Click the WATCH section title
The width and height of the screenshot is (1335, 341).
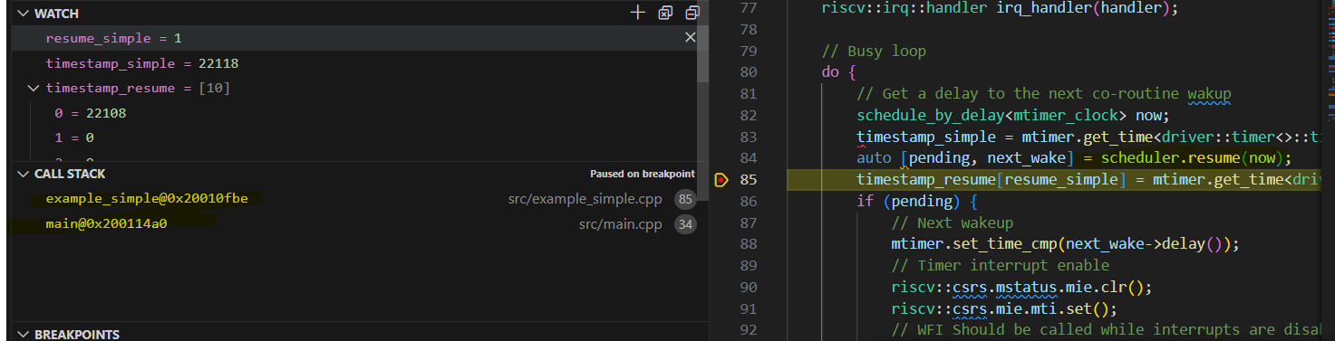point(56,14)
